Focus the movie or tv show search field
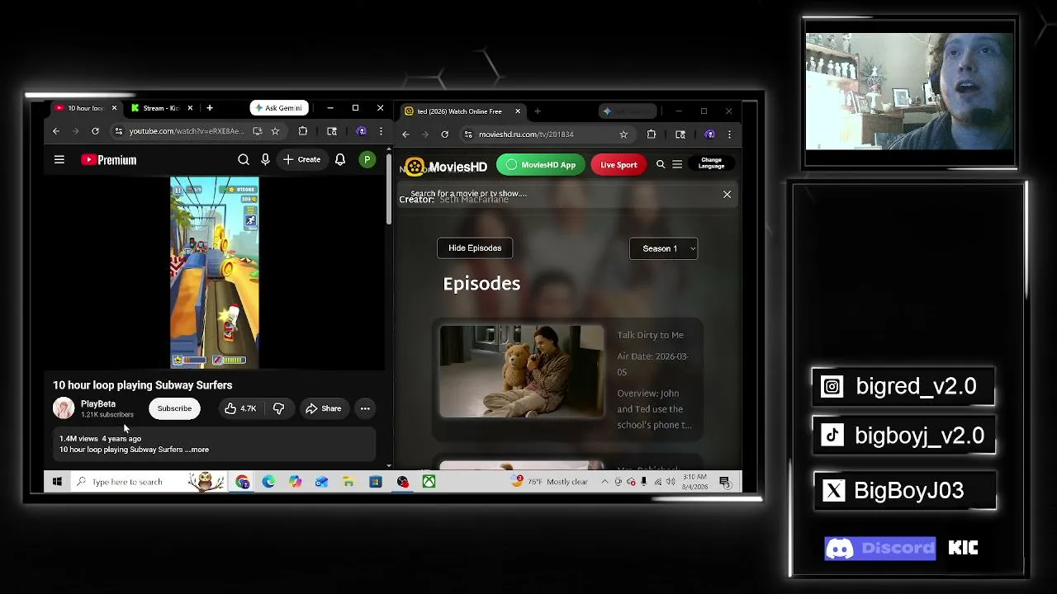 point(562,194)
